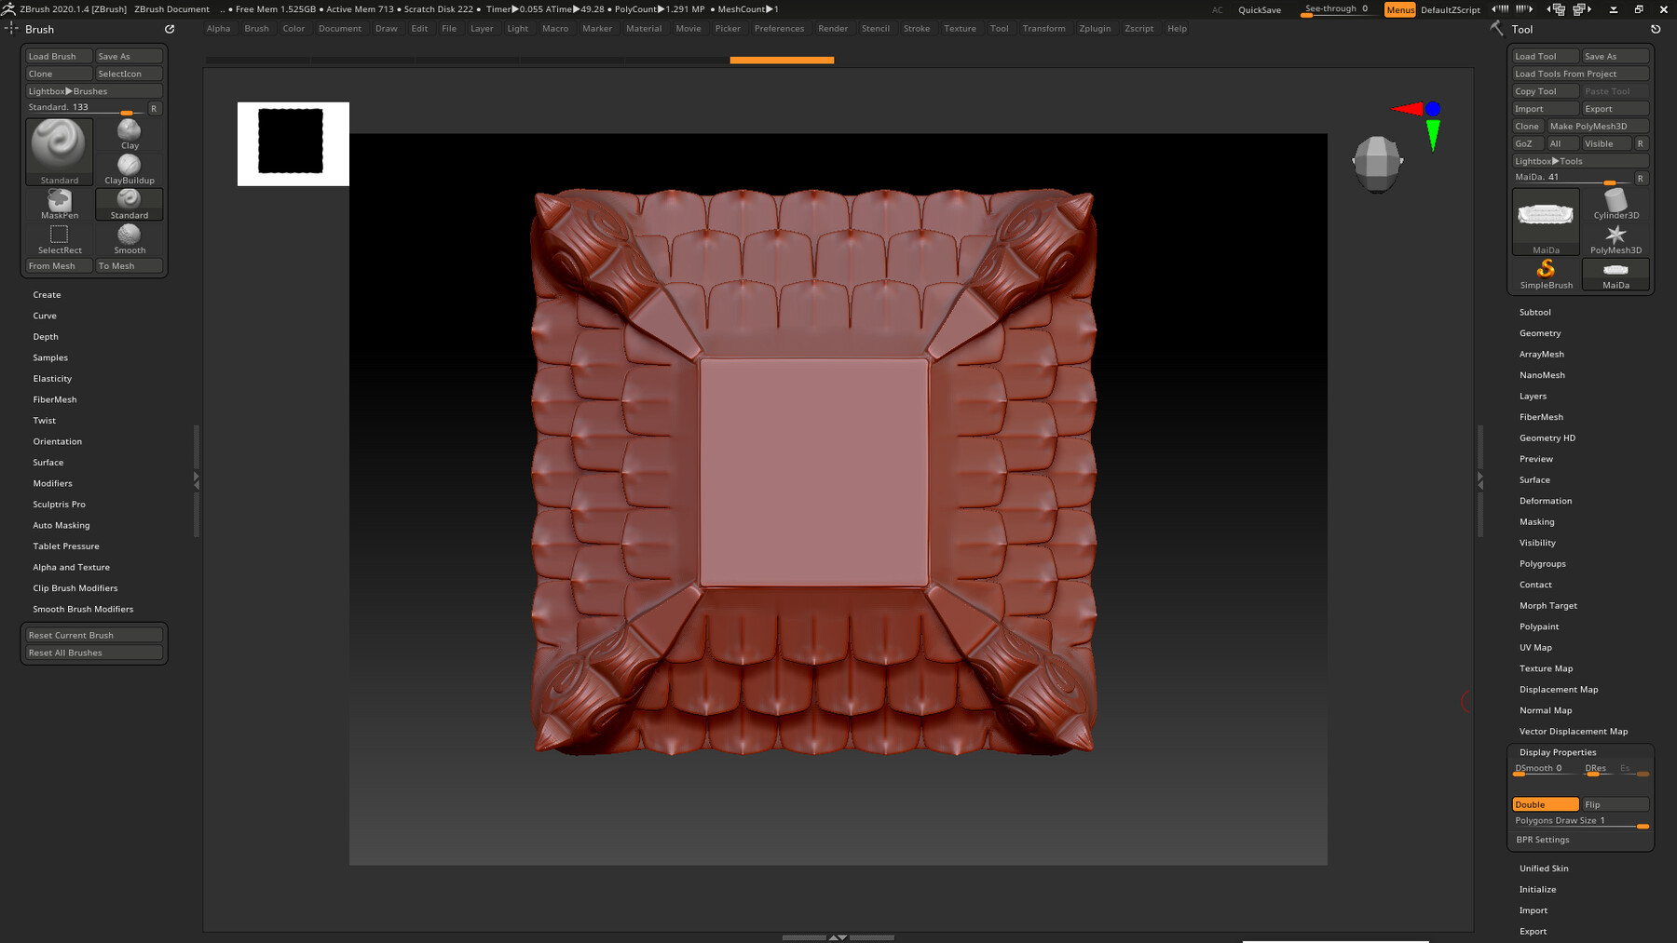Click the Standard 133 brush selector slider

click(x=86, y=108)
